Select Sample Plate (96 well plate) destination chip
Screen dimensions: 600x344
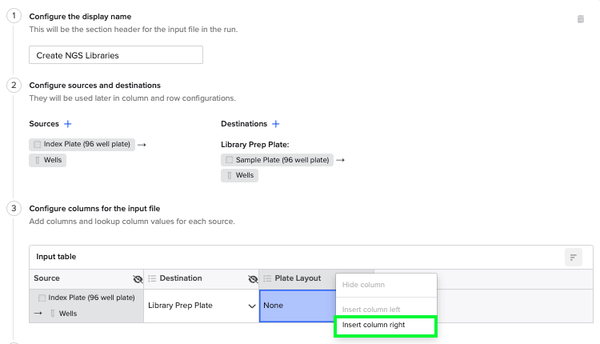(277, 160)
